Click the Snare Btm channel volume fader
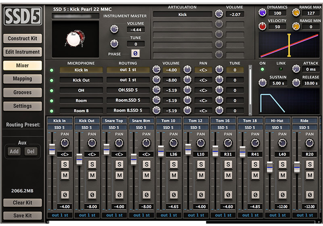 tap(134, 159)
